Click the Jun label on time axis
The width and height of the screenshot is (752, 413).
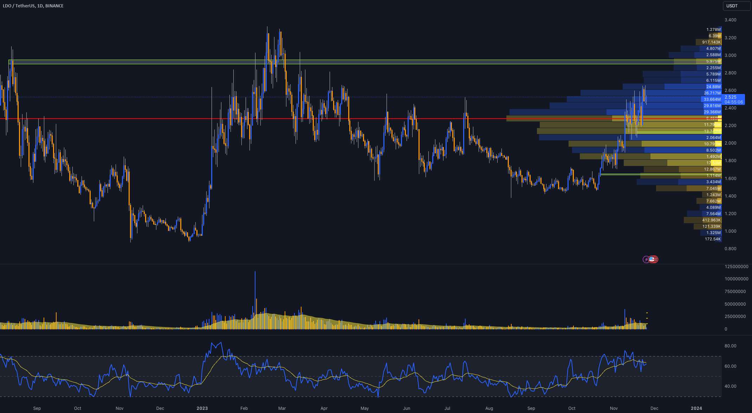[x=407, y=408]
